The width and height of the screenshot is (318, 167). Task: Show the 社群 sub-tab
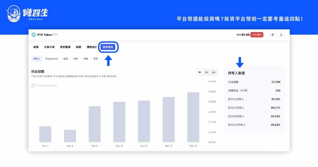click(x=86, y=59)
